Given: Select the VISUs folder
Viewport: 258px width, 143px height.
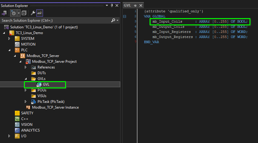Looking at the screenshot, I should pos(42,96).
